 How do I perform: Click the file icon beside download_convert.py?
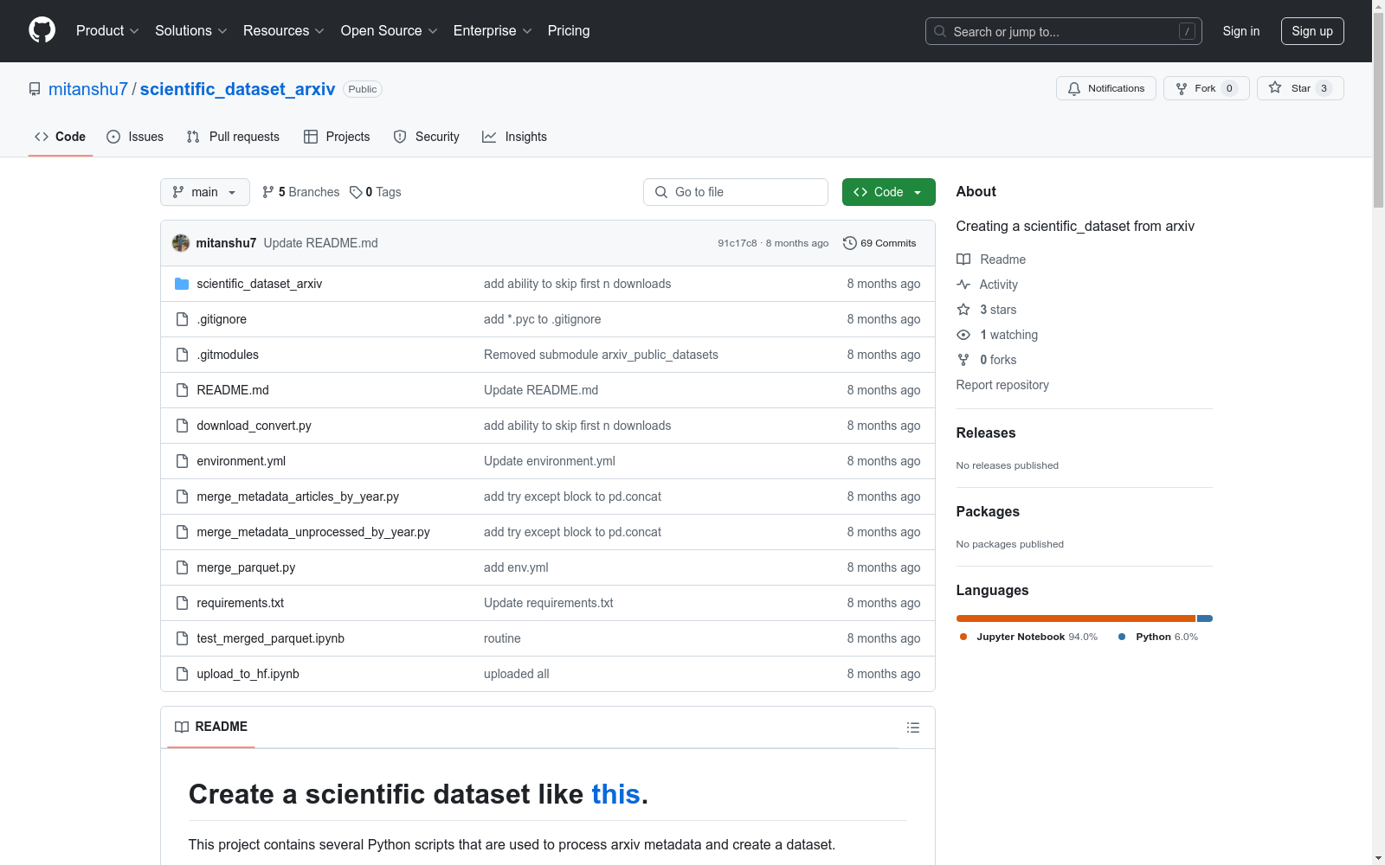pyautogui.click(x=182, y=426)
